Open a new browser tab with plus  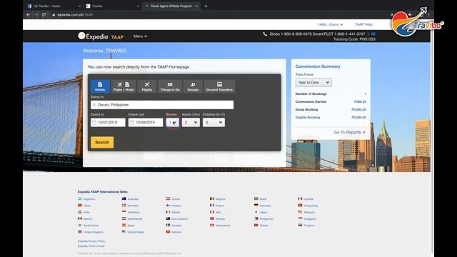pos(206,6)
